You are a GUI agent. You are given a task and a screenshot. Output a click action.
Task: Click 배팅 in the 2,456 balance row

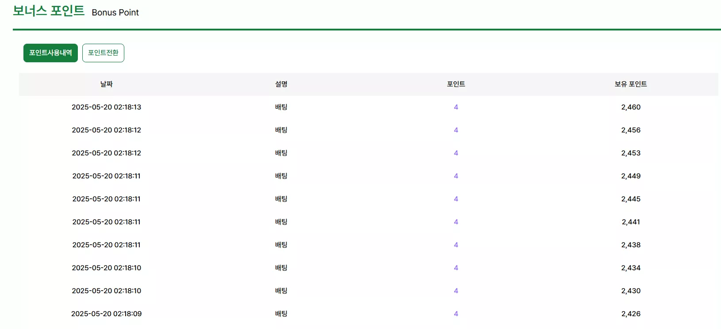[281, 130]
